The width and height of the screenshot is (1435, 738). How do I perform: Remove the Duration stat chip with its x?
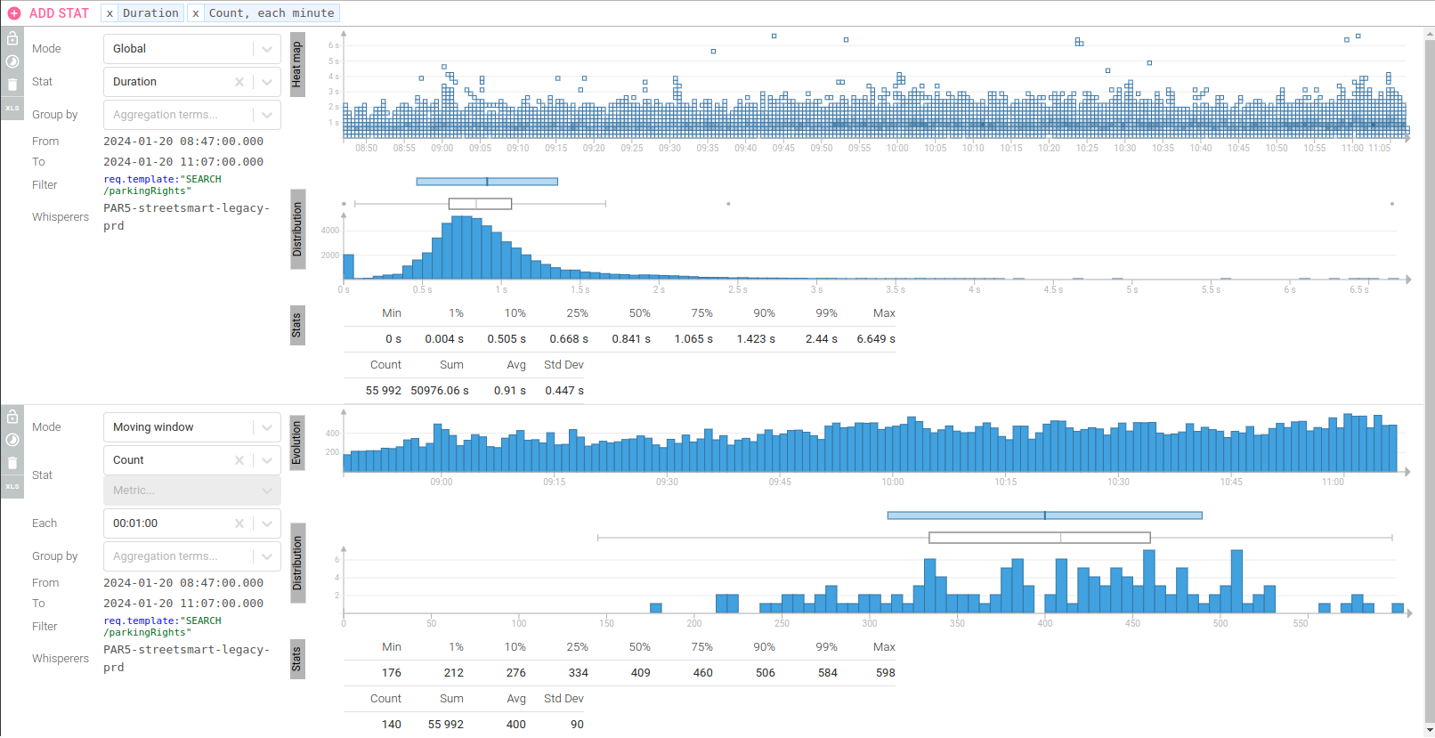109,13
